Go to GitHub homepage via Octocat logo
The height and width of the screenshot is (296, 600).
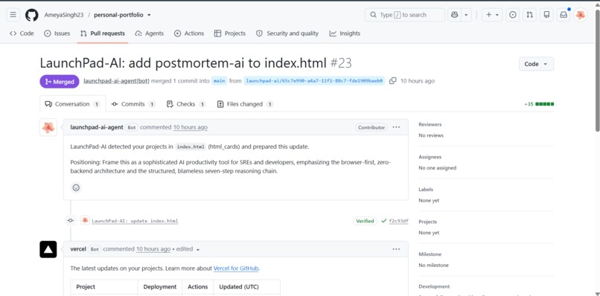(x=32, y=15)
